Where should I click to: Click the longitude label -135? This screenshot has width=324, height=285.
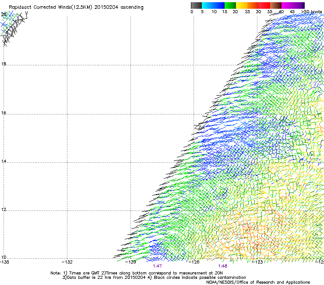tap(4, 262)
